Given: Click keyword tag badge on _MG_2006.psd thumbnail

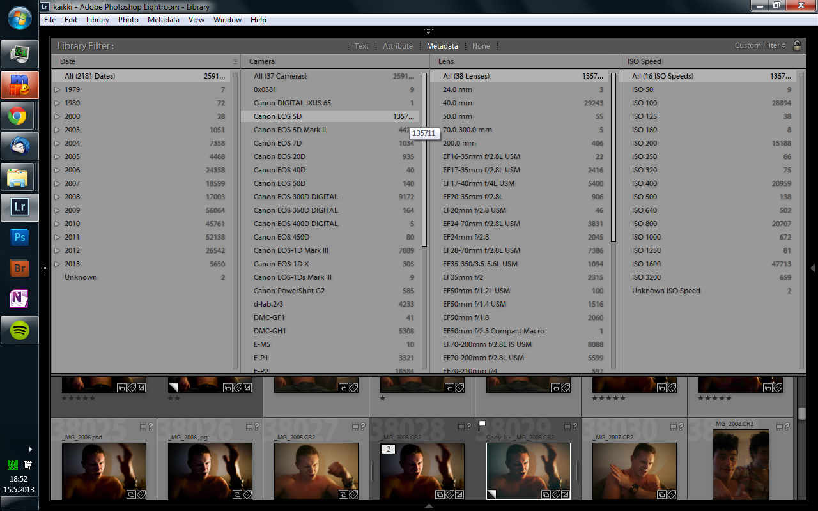Looking at the screenshot, I should (x=141, y=494).
